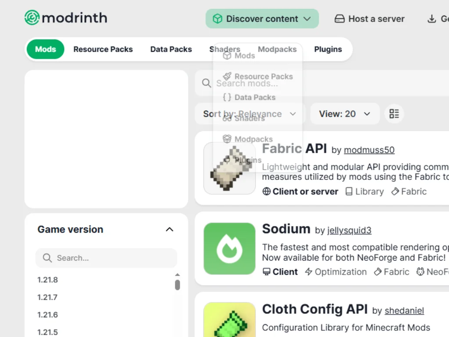Go to Host a server
Screen dimensions: 449x337
click(x=369, y=19)
